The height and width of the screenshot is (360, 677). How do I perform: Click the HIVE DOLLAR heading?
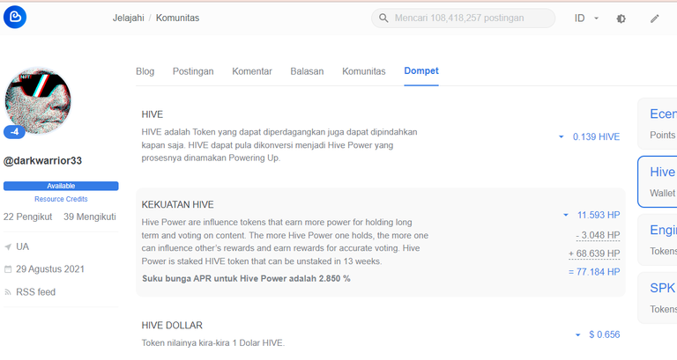(172, 326)
